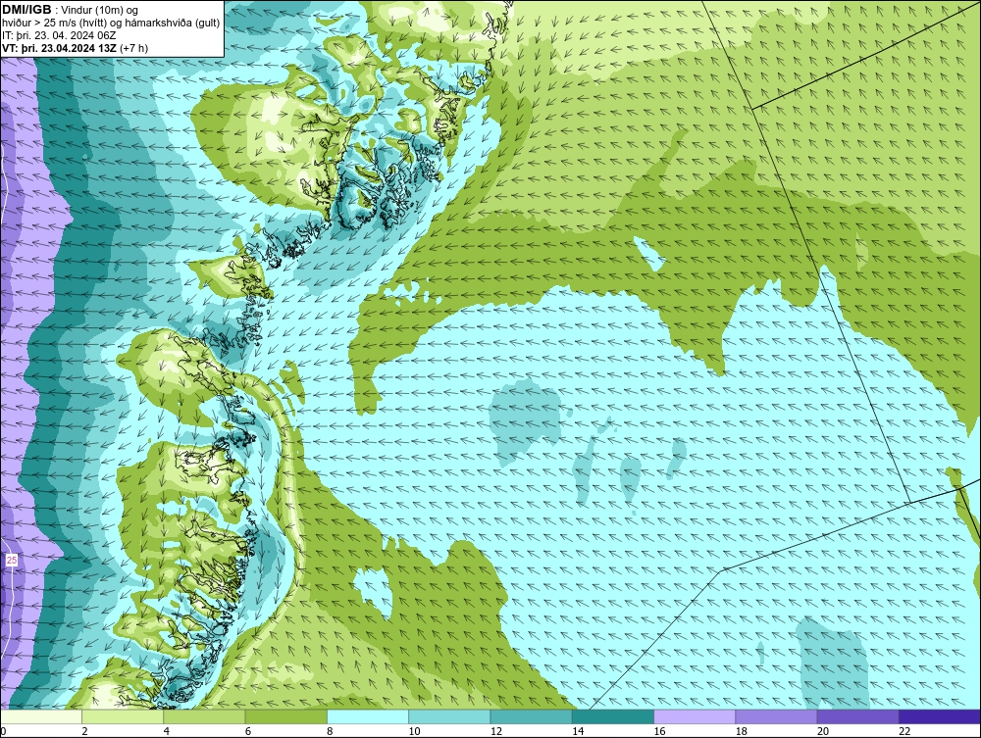Click the 4–6 m/s green legend swatch
The height and width of the screenshot is (738, 981).
(x=204, y=716)
